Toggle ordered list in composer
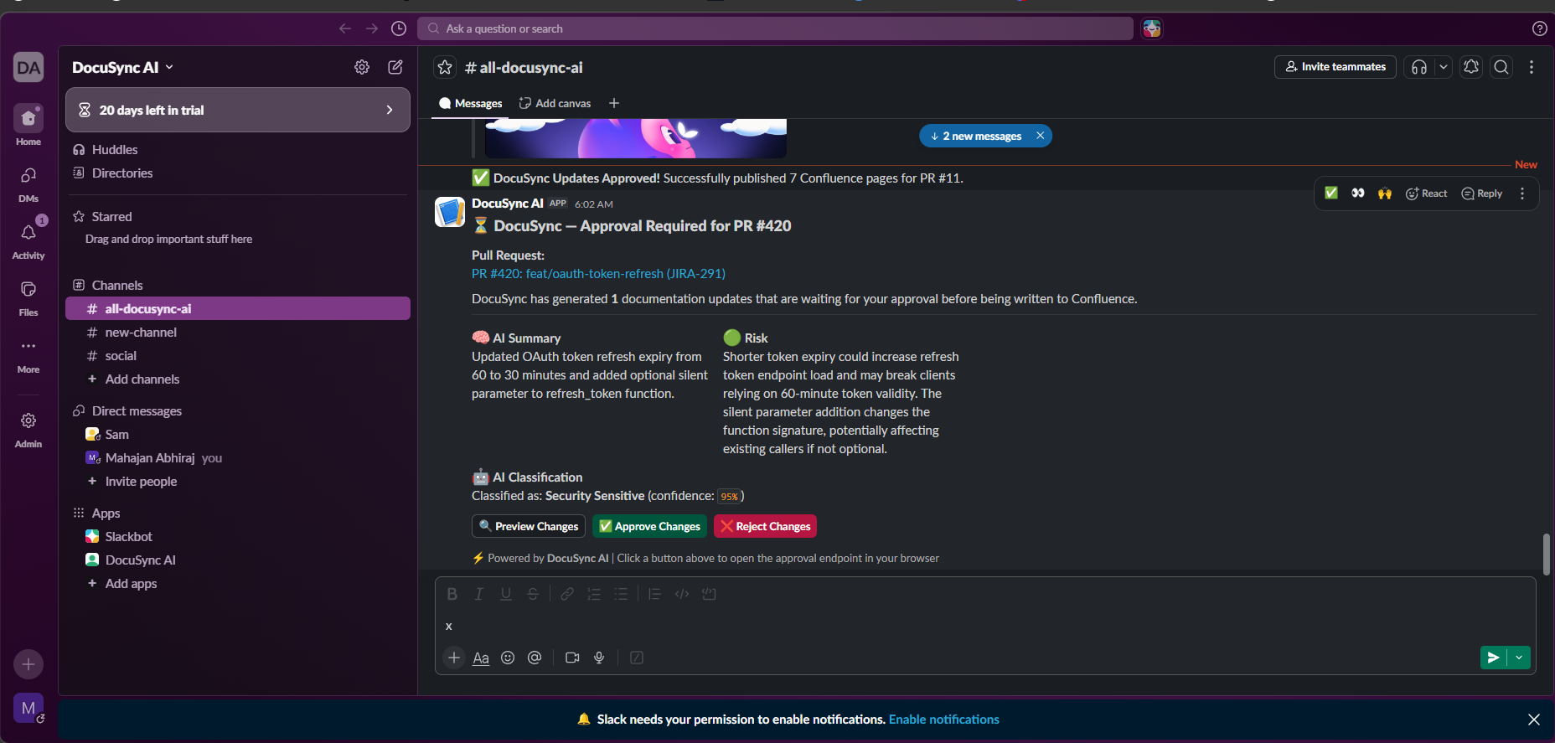 (x=594, y=594)
